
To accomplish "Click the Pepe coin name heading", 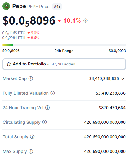I will [x=19, y=6].
